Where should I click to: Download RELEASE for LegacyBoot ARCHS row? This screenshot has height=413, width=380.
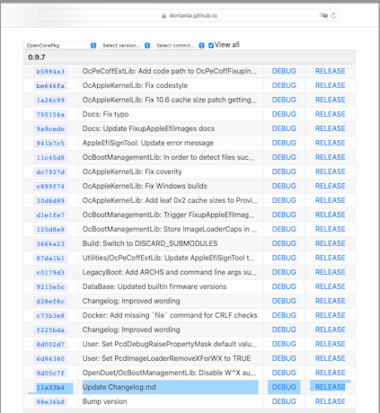(330, 272)
